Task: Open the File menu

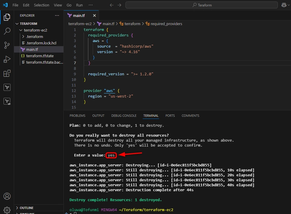Action: pyautogui.click(x=15, y=5)
